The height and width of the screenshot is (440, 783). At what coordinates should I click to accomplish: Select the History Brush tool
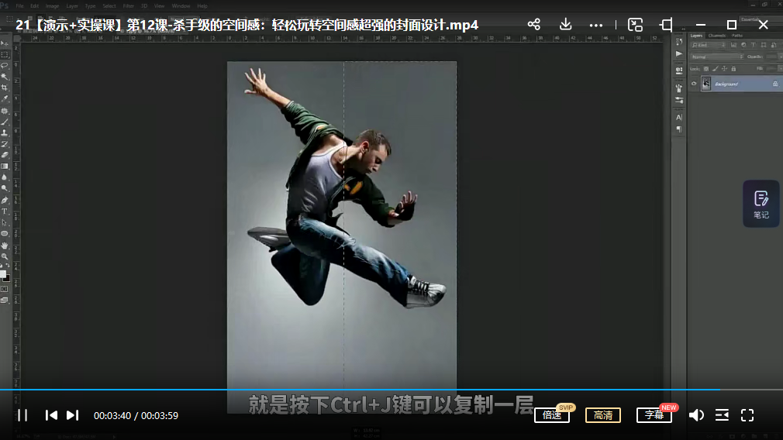point(5,143)
